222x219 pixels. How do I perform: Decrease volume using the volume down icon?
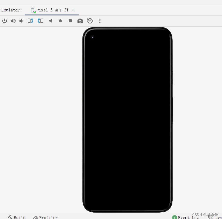[21, 21]
